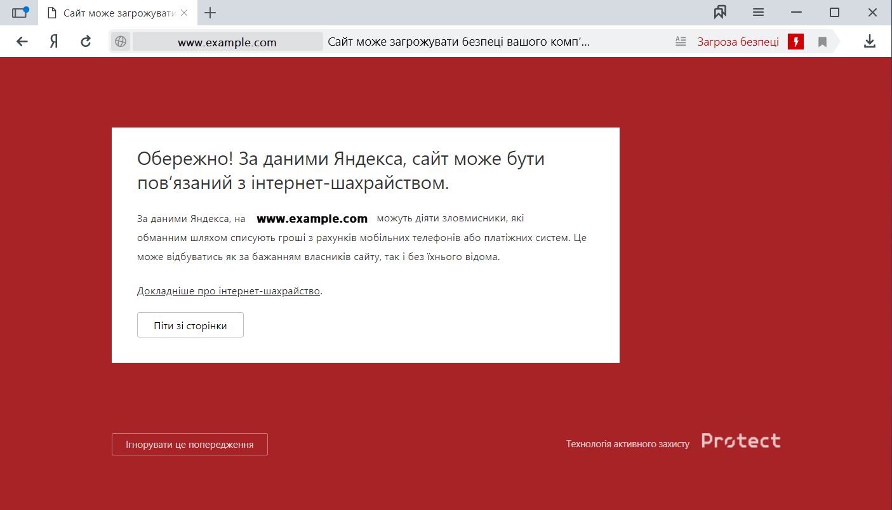Open the browser hamburger menu

[x=758, y=13]
